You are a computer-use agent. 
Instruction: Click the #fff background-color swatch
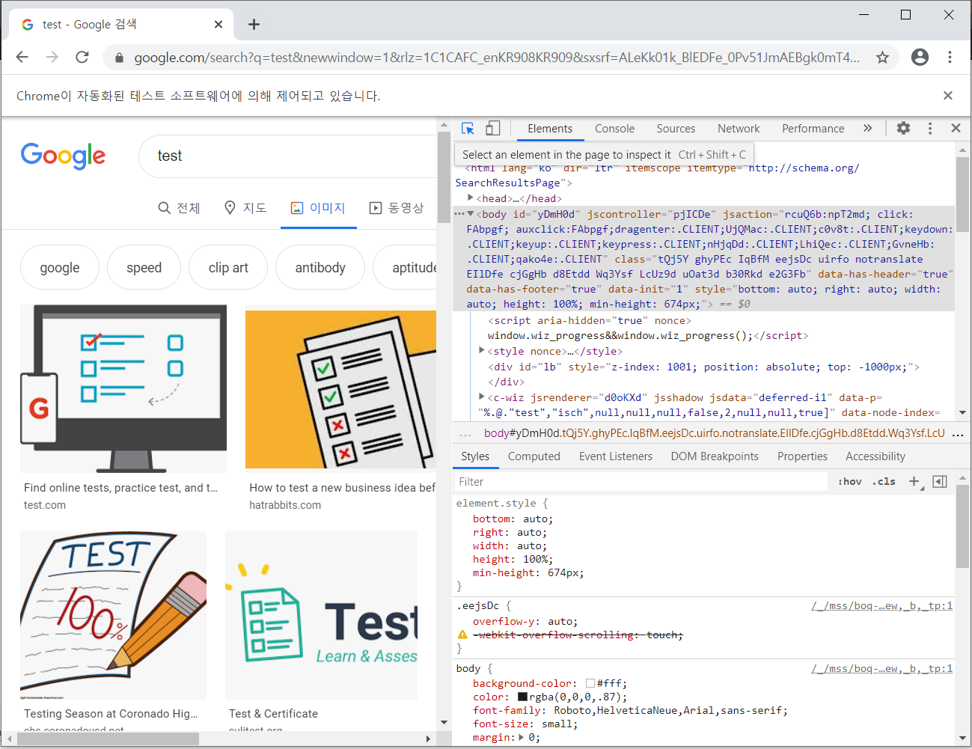(x=590, y=683)
